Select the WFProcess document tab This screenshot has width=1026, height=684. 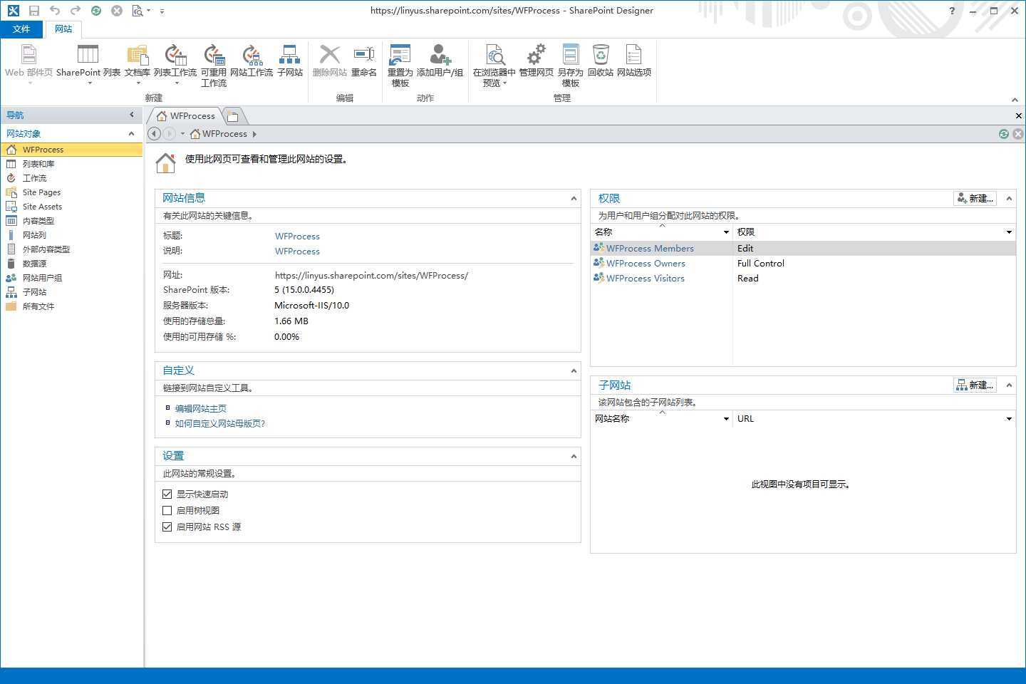[x=186, y=115]
